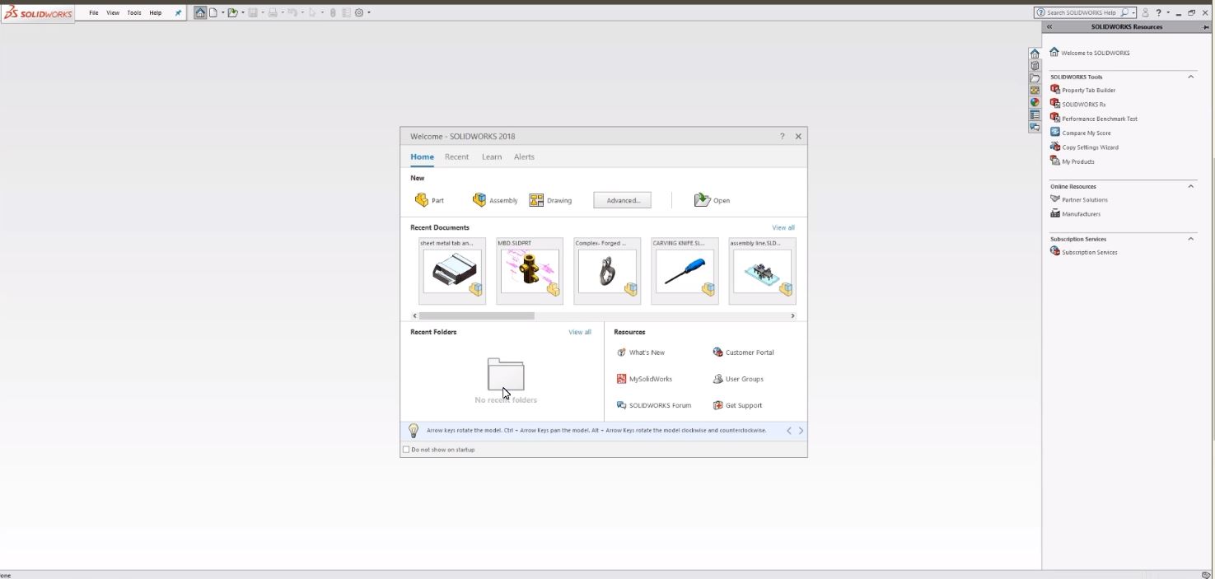Screen dimensions: 1215x579
Task: Open Options with the gear icon
Action: (359, 12)
